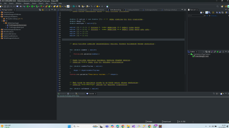Open the dropdown beside the Search magnifier icon
The image size is (229, 128).
point(62,6)
